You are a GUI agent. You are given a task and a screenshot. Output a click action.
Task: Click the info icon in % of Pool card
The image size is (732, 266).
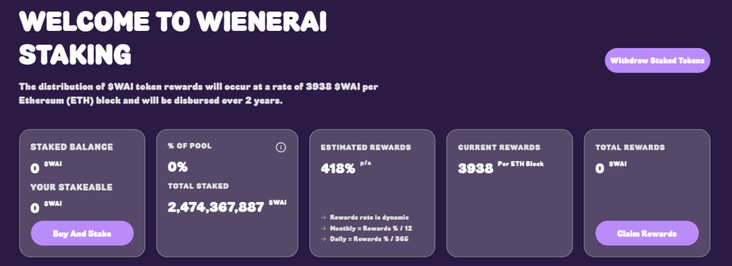pos(281,148)
